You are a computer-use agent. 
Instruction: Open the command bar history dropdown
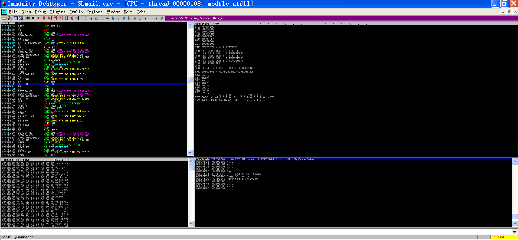tap(515, 232)
